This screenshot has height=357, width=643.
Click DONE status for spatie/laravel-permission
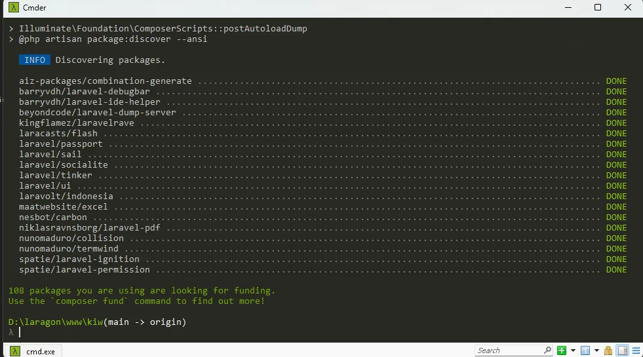coord(616,270)
